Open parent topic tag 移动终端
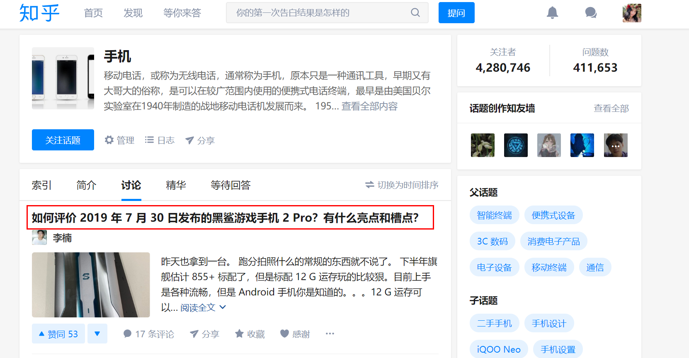This screenshot has height=358, width=689. click(549, 267)
